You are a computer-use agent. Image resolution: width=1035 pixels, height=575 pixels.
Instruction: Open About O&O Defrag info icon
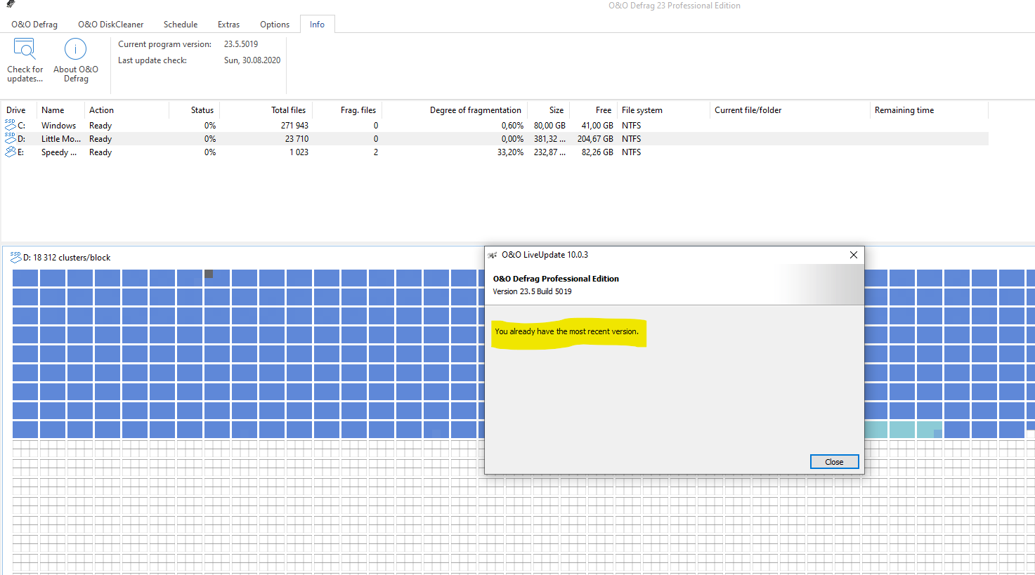75,50
